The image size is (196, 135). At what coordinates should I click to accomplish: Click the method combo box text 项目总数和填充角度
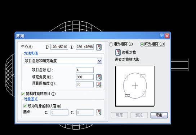coord(41,61)
